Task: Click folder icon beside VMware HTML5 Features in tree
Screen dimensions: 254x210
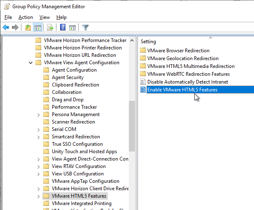Action: pyautogui.click(x=46, y=196)
